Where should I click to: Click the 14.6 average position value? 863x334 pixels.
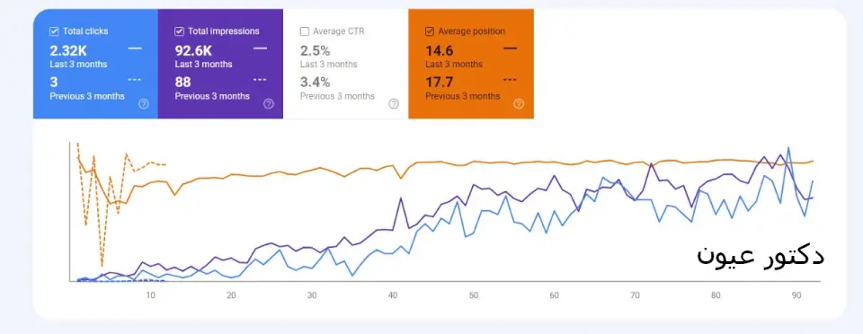[x=440, y=51]
